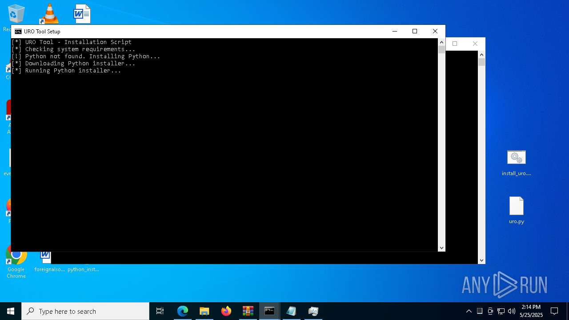Open the notepad-like taskbar app
This screenshot has width=569, height=320.
pos(291,311)
